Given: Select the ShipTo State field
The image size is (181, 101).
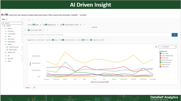Looking at the screenshot, I should pos(13,50).
